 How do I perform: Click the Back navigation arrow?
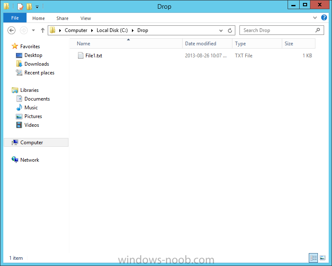[12, 30]
